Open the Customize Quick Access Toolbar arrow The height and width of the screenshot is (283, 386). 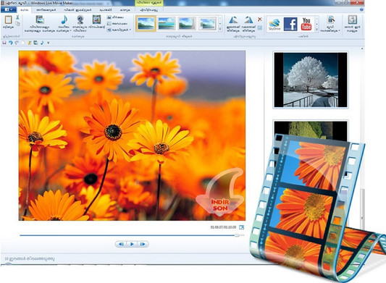(x=49, y=43)
